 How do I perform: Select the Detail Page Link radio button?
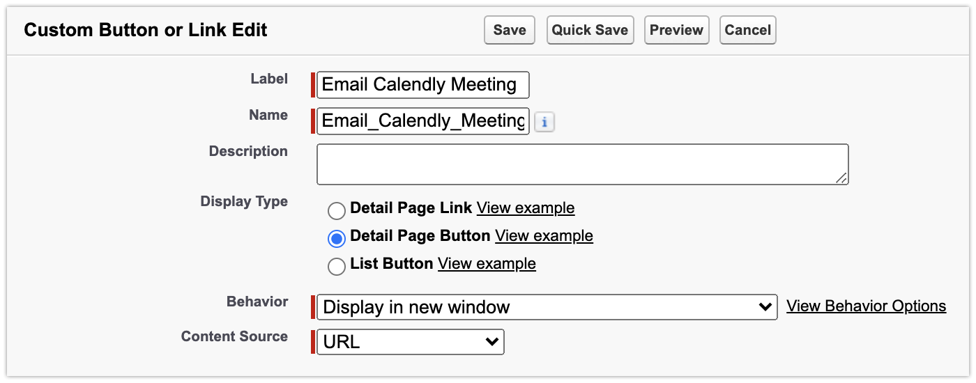pos(337,210)
